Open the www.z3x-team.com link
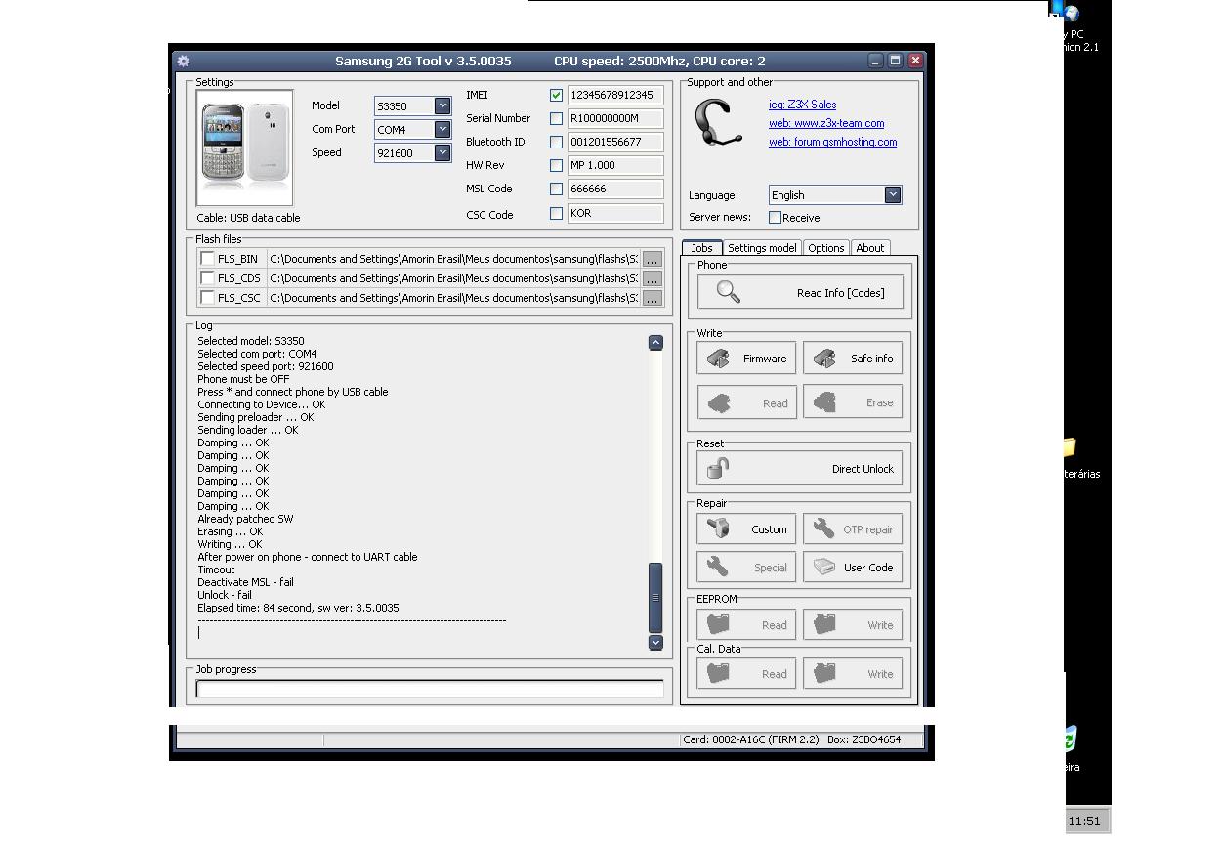The width and height of the screenshot is (1221, 844). (826, 123)
